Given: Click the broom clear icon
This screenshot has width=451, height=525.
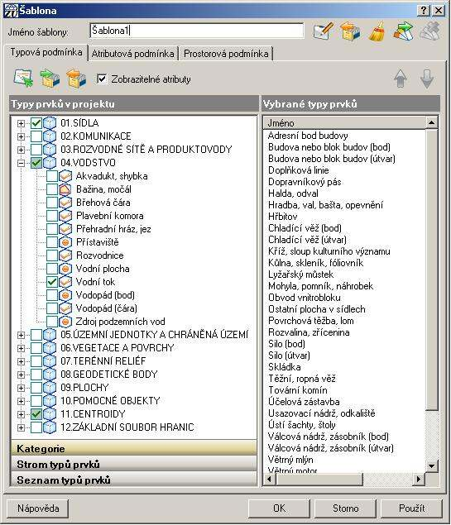Looking at the screenshot, I should [x=377, y=31].
